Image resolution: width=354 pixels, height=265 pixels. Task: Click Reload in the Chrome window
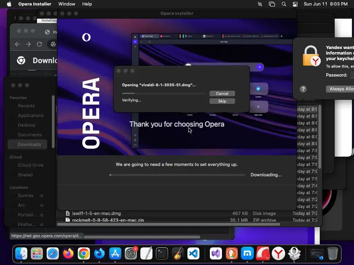tap(39, 44)
